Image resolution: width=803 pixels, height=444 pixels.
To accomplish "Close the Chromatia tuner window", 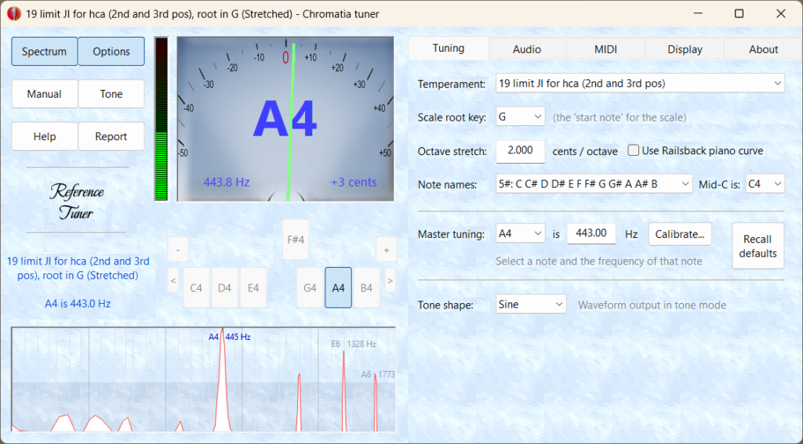I will point(780,14).
